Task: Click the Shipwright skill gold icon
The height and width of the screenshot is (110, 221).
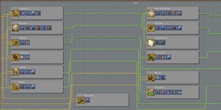Action: 15,57
